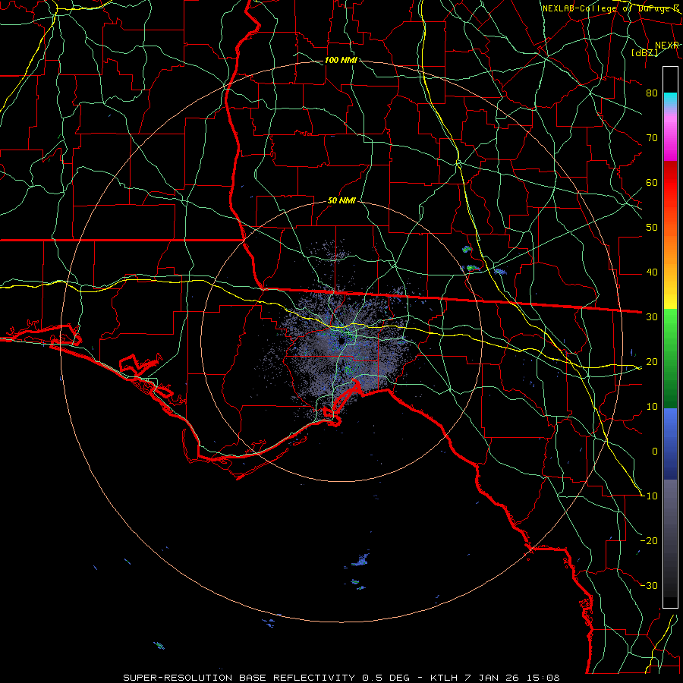Click the 0 value on dBZ scale
The width and height of the screenshot is (683, 683).
coord(655,452)
